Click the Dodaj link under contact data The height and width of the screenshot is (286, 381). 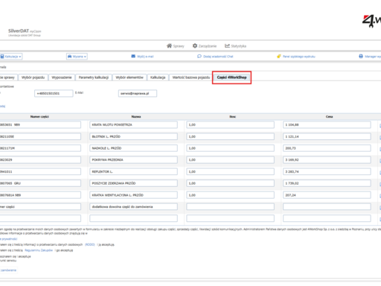[2, 106]
